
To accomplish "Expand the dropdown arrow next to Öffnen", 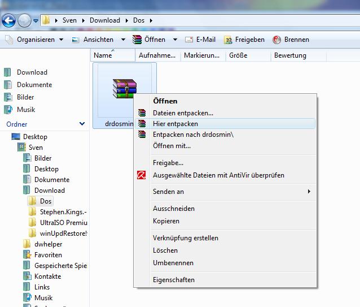I will pos(175,40).
